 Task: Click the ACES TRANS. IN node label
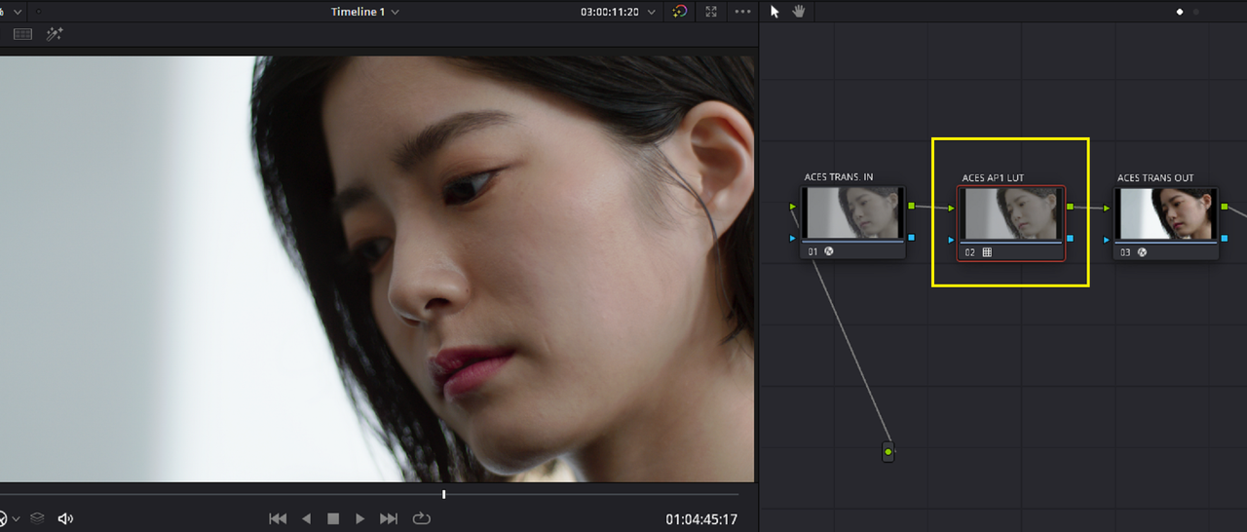[838, 177]
